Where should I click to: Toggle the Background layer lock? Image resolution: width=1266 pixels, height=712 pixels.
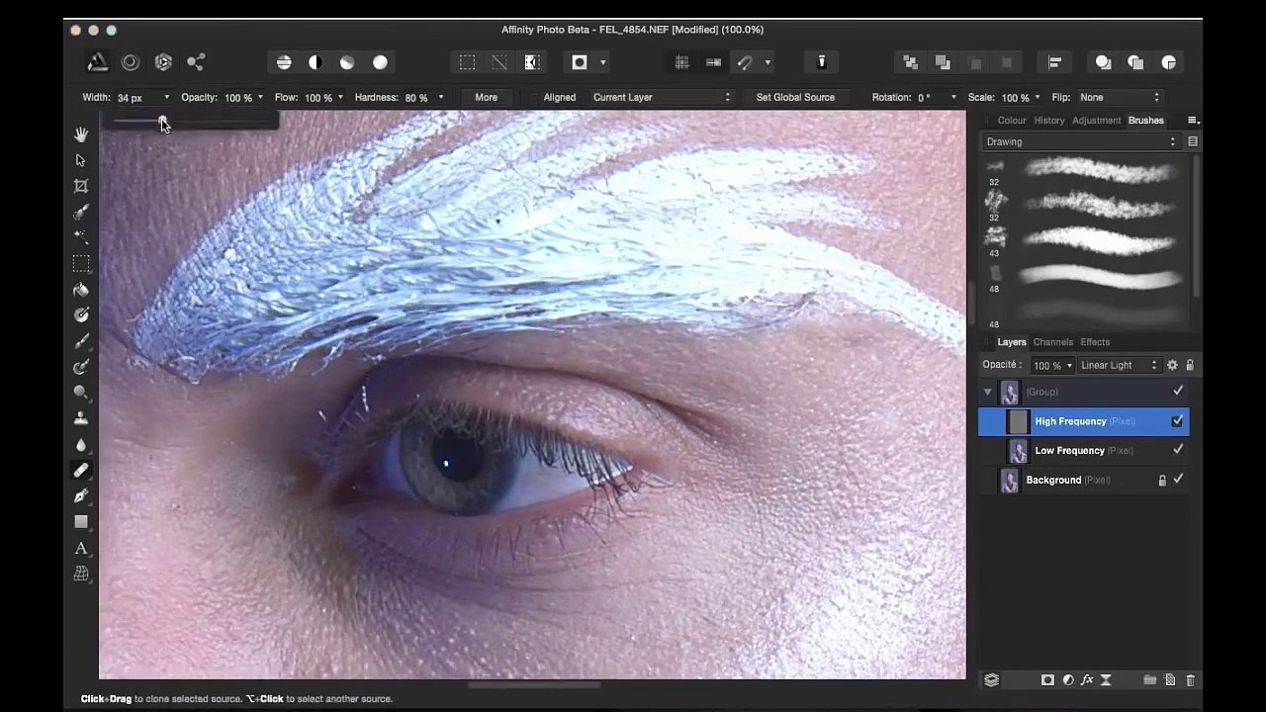1162,480
